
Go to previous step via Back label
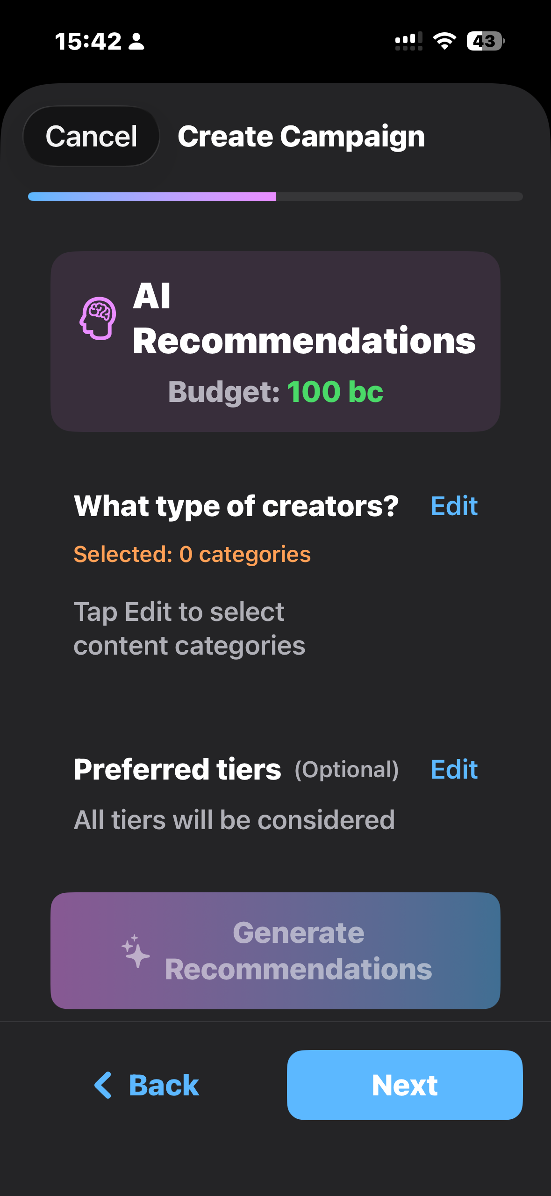coord(164,1085)
